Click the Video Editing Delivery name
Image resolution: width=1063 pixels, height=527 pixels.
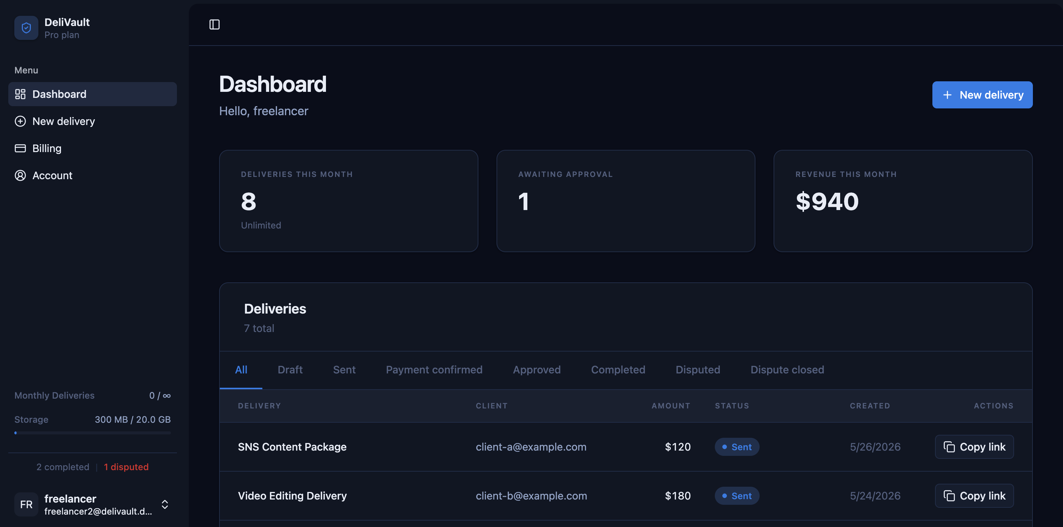pos(292,496)
